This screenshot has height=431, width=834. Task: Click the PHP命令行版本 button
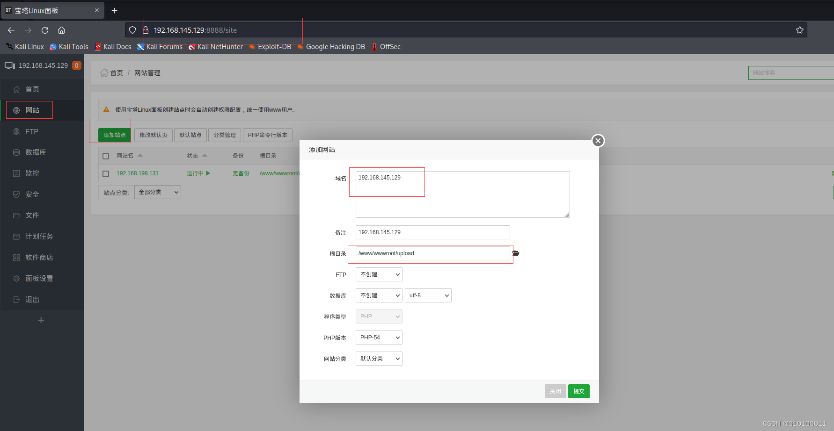tap(268, 135)
